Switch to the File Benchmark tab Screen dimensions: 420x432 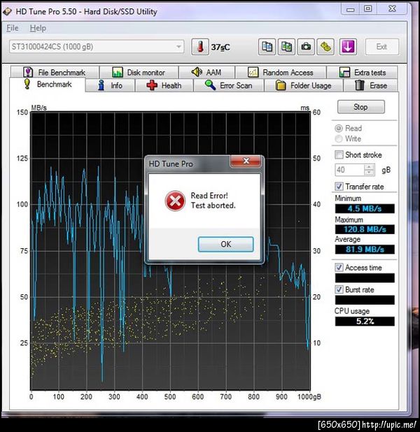(x=55, y=73)
